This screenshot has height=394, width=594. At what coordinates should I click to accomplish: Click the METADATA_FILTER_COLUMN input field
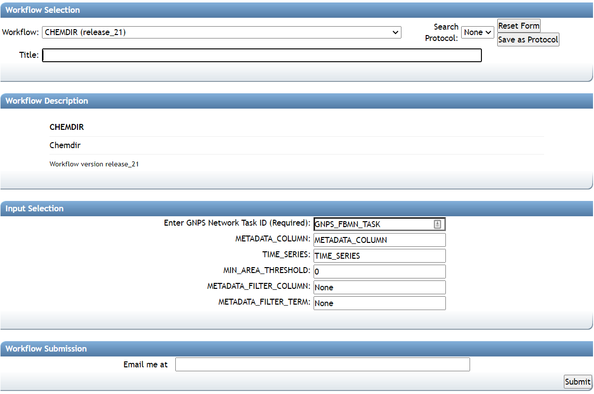click(x=379, y=287)
